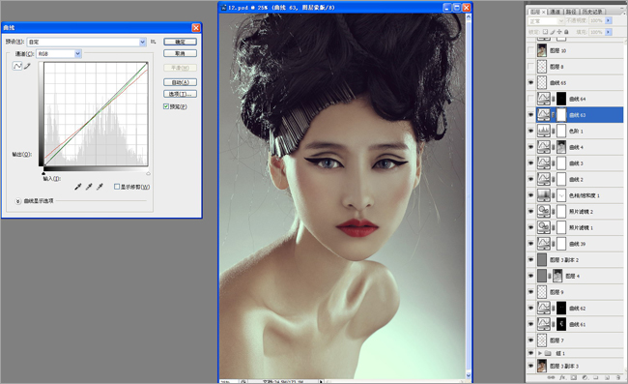Click curves adjustment icon of layer 曲线 4
Screen dimensions: 628x384
point(544,147)
